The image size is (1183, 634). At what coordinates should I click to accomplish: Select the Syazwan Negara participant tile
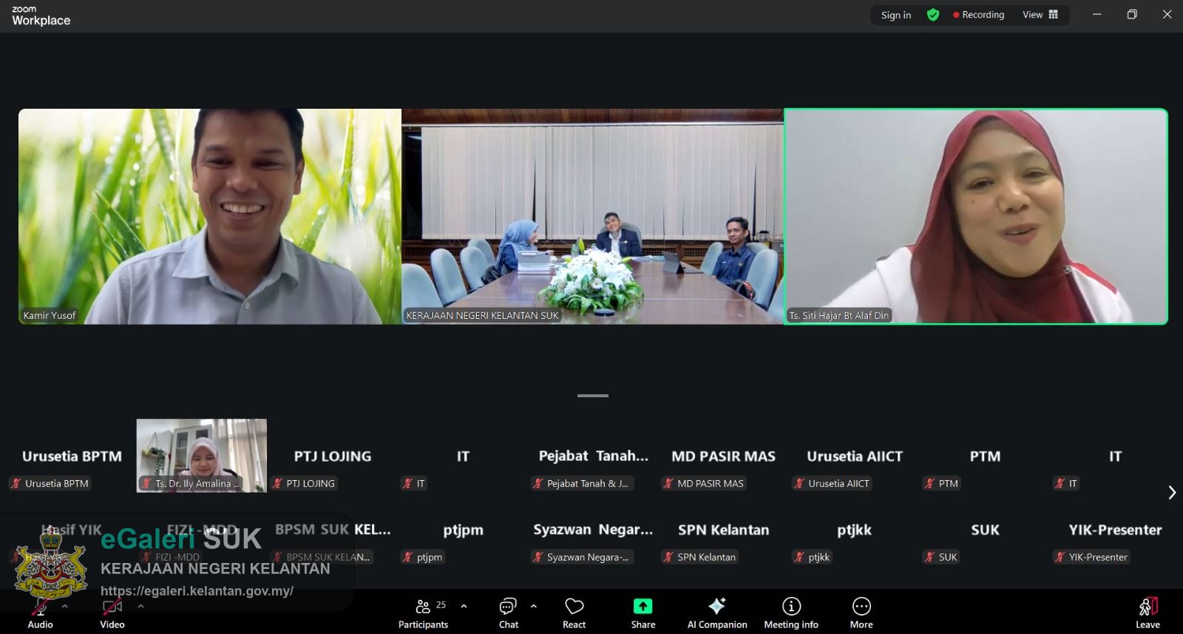pyautogui.click(x=593, y=530)
